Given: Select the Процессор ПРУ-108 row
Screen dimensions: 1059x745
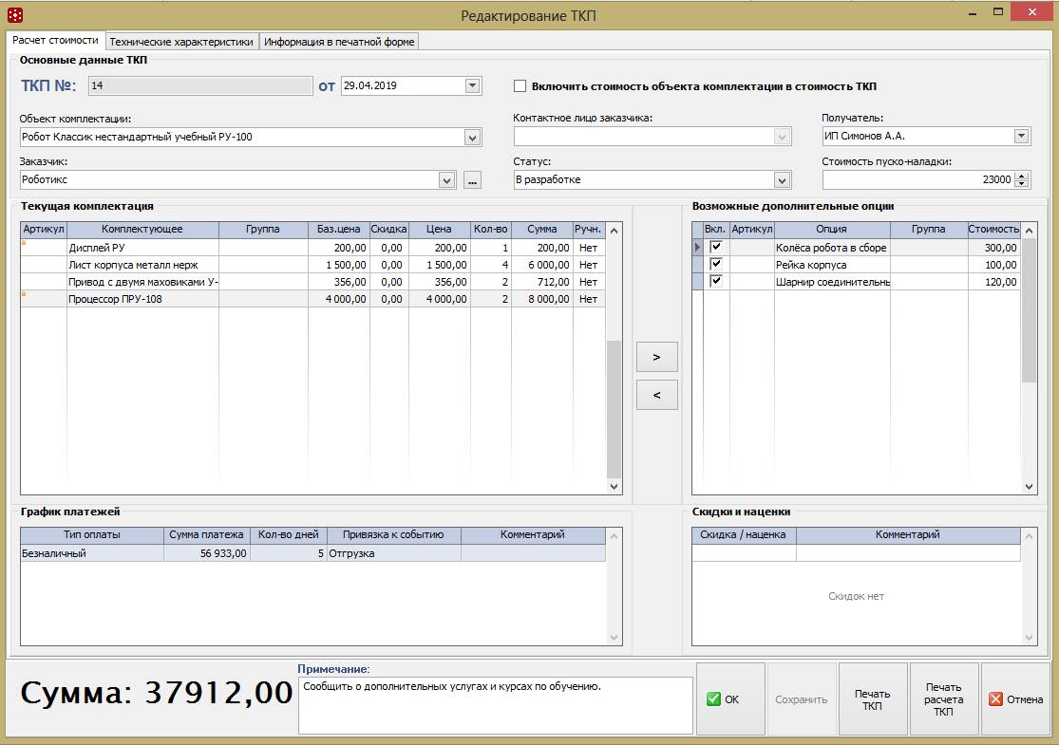Looking at the screenshot, I should pyautogui.click(x=312, y=299).
